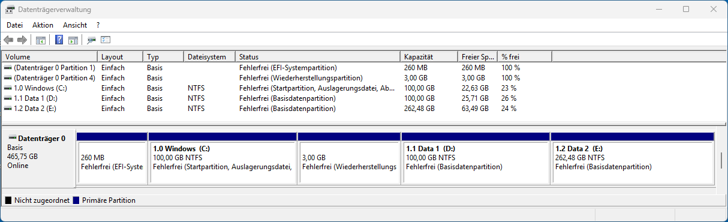Click the 'Primäre Partition' legend label

point(109,200)
